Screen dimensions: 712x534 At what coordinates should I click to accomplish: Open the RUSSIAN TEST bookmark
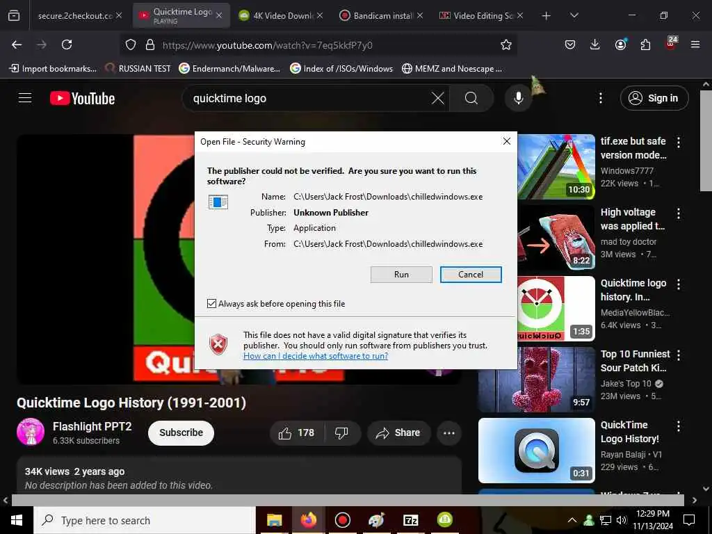(x=138, y=69)
